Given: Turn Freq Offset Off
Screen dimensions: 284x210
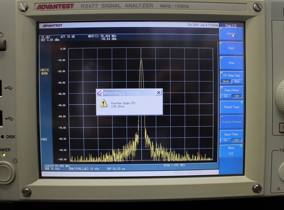Looking at the screenshot, I should 237,96.
